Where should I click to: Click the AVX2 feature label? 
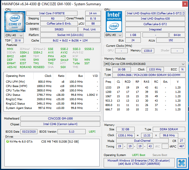coord(64,53)
